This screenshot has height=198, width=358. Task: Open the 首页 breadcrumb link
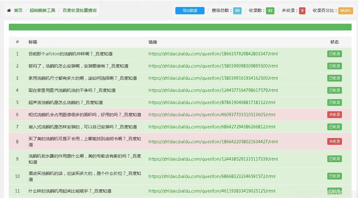tap(18, 10)
